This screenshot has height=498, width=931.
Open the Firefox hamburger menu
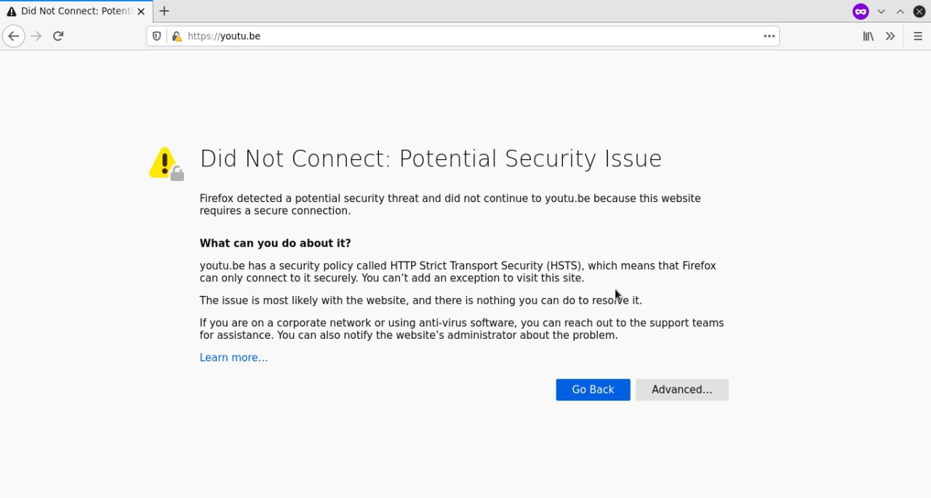pos(917,36)
